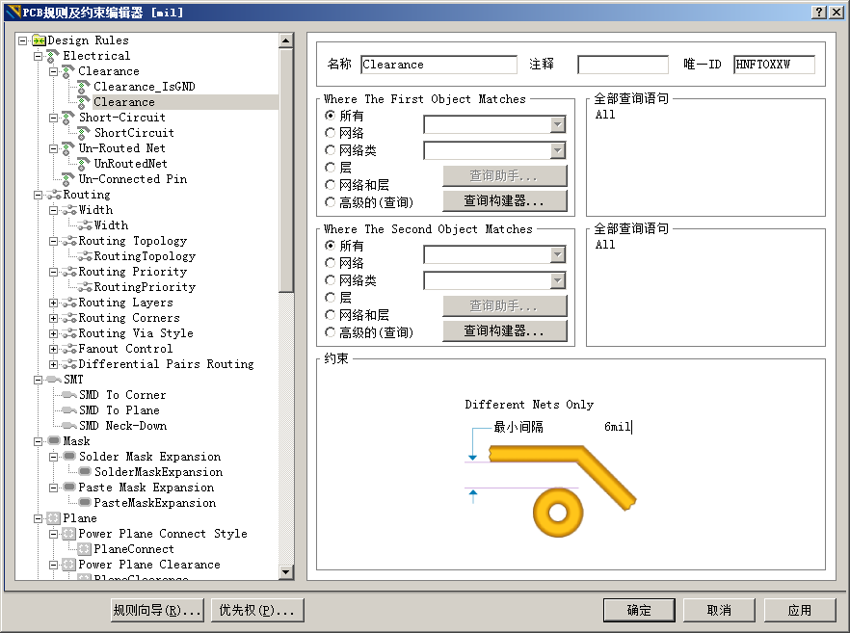850x633 pixels.
Task: Click the Routing category icon
Action: [53, 195]
